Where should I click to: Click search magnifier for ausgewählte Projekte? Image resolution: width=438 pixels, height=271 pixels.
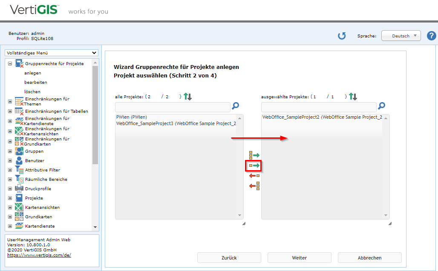[x=382, y=106]
